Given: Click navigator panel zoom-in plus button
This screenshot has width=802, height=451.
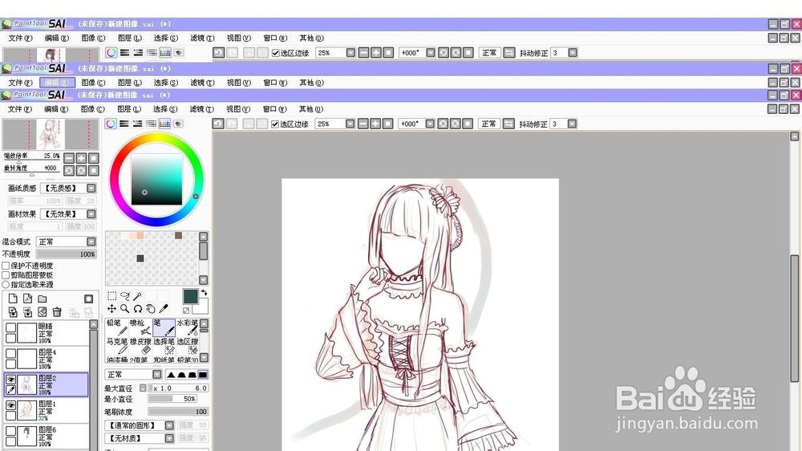Looking at the screenshot, I should 81,158.
